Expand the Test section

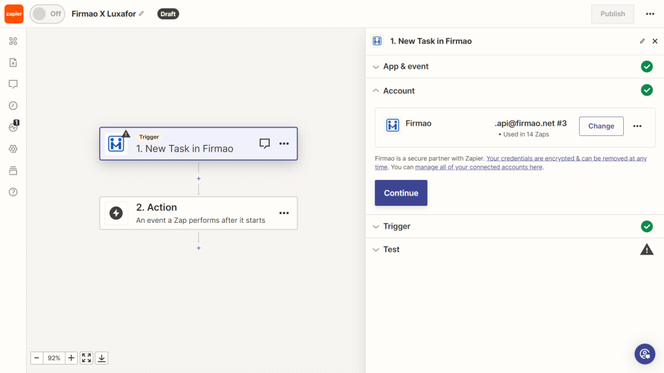coord(390,249)
